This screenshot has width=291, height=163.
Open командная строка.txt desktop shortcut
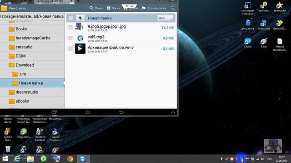tap(247, 8)
